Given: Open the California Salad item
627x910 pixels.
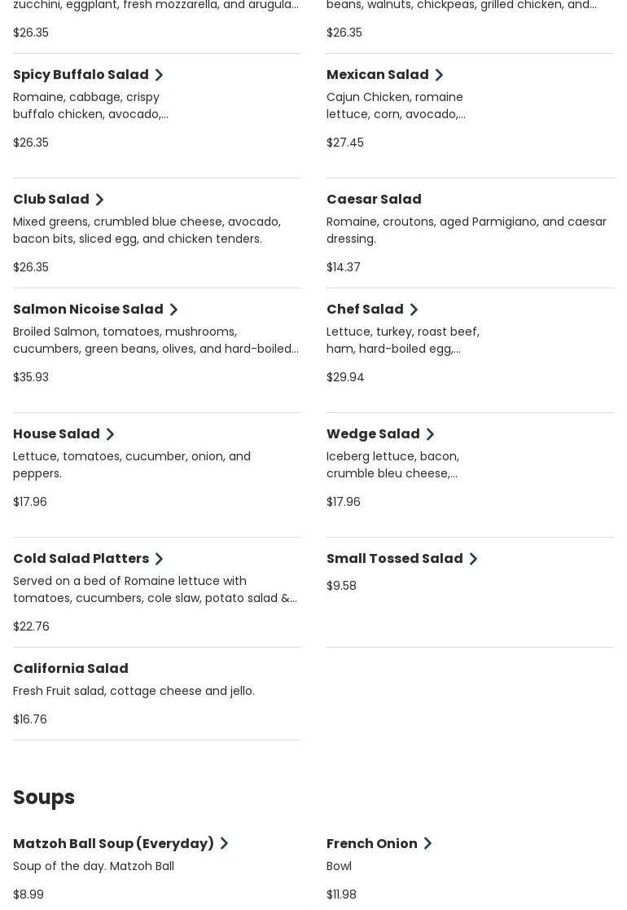Looking at the screenshot, I should tap(71, 668).
